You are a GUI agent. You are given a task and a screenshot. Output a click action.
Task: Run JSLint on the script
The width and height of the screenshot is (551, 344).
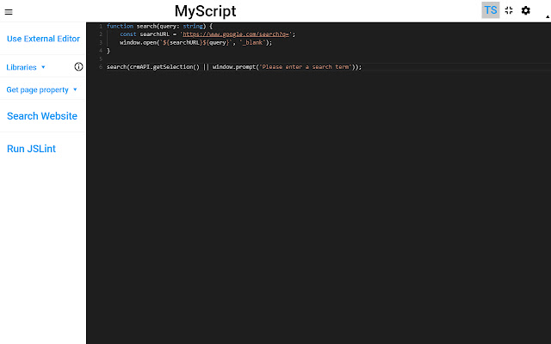point(31,149)
